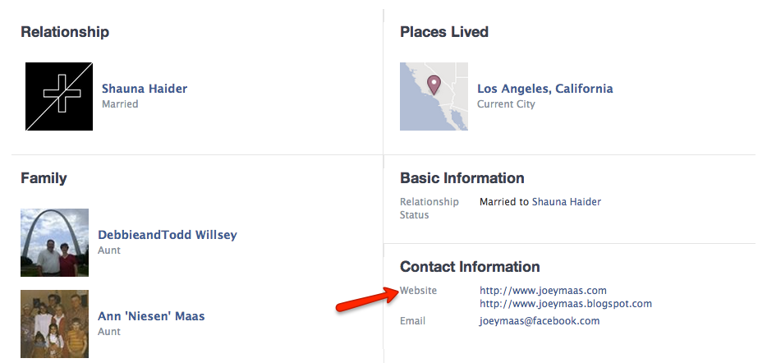The height and width of the screenshot is (363, 767).
Task: Click Shauna Haider link in Basic Information
Action: (x=567, y=202)
